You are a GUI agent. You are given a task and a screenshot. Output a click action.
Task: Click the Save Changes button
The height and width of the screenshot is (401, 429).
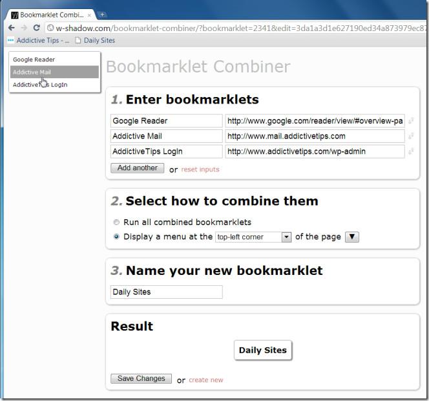pyautogui.click(x=141, y=379)
